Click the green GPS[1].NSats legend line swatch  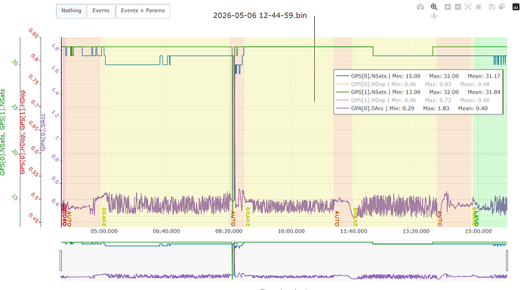343,92
